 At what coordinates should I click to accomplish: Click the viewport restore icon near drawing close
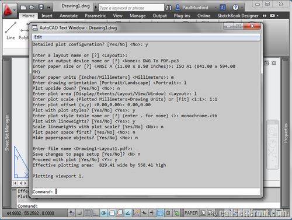267,63
